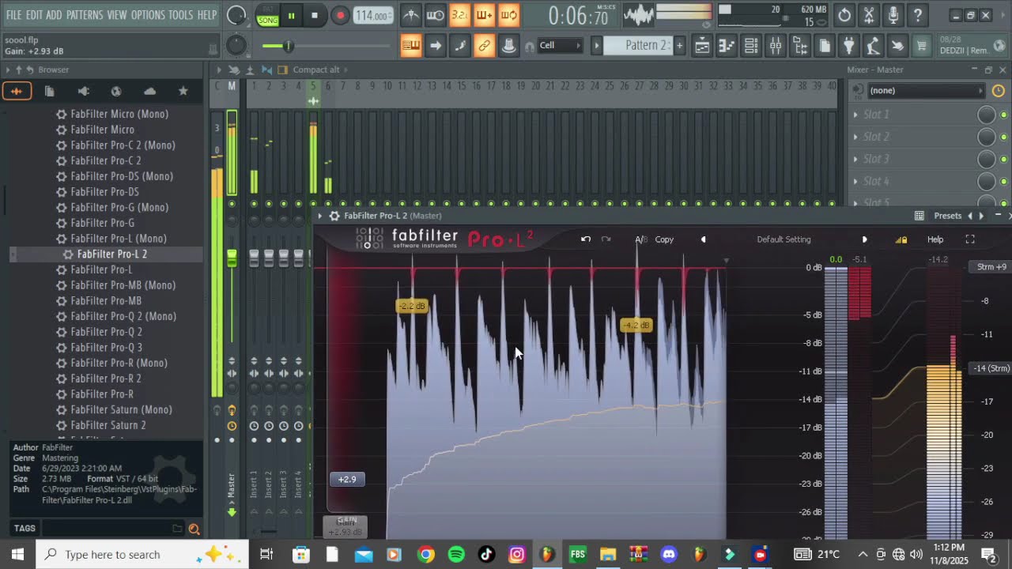Screen dimensions: 1012x569
Task: Open the OPTIONS menu
Action: click(148, 15)
